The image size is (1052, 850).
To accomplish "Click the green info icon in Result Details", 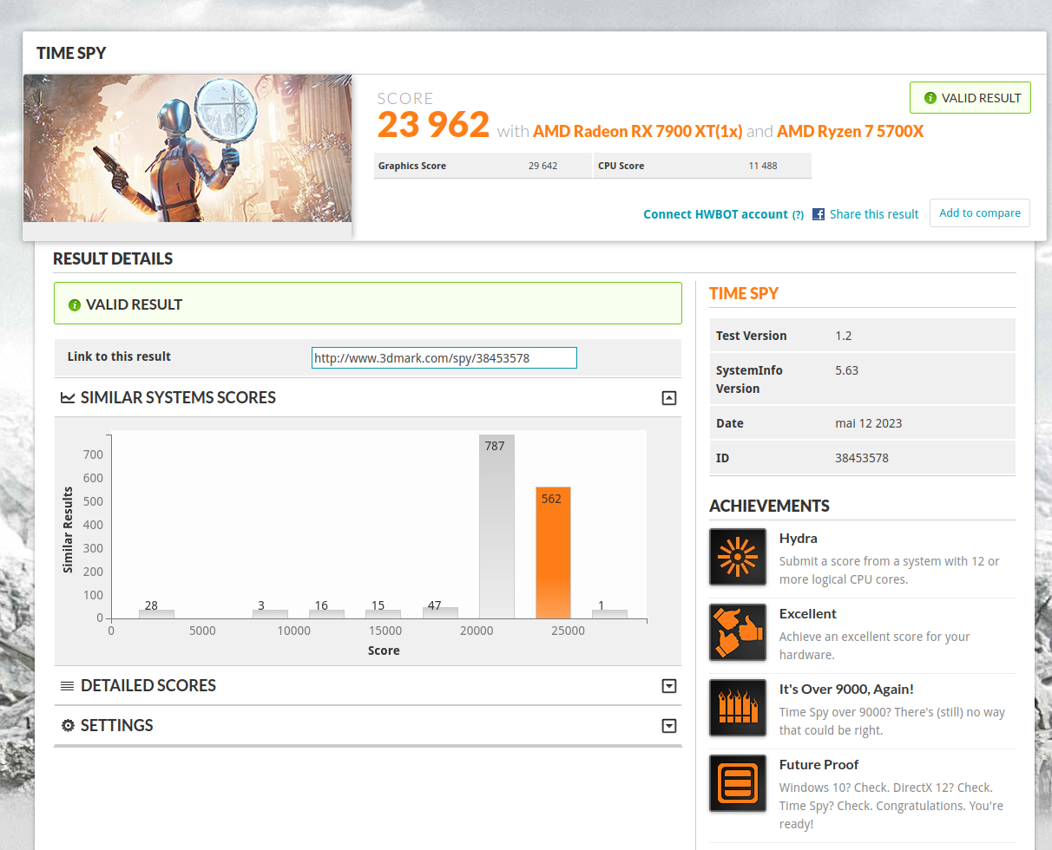I will [75, 305].
